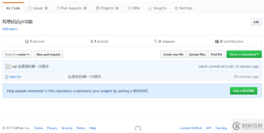The height and width of the screenshot is (133, 264).
Task: Click the test.txt file icon
Action: pyautogui.click(x=7, y=77)
